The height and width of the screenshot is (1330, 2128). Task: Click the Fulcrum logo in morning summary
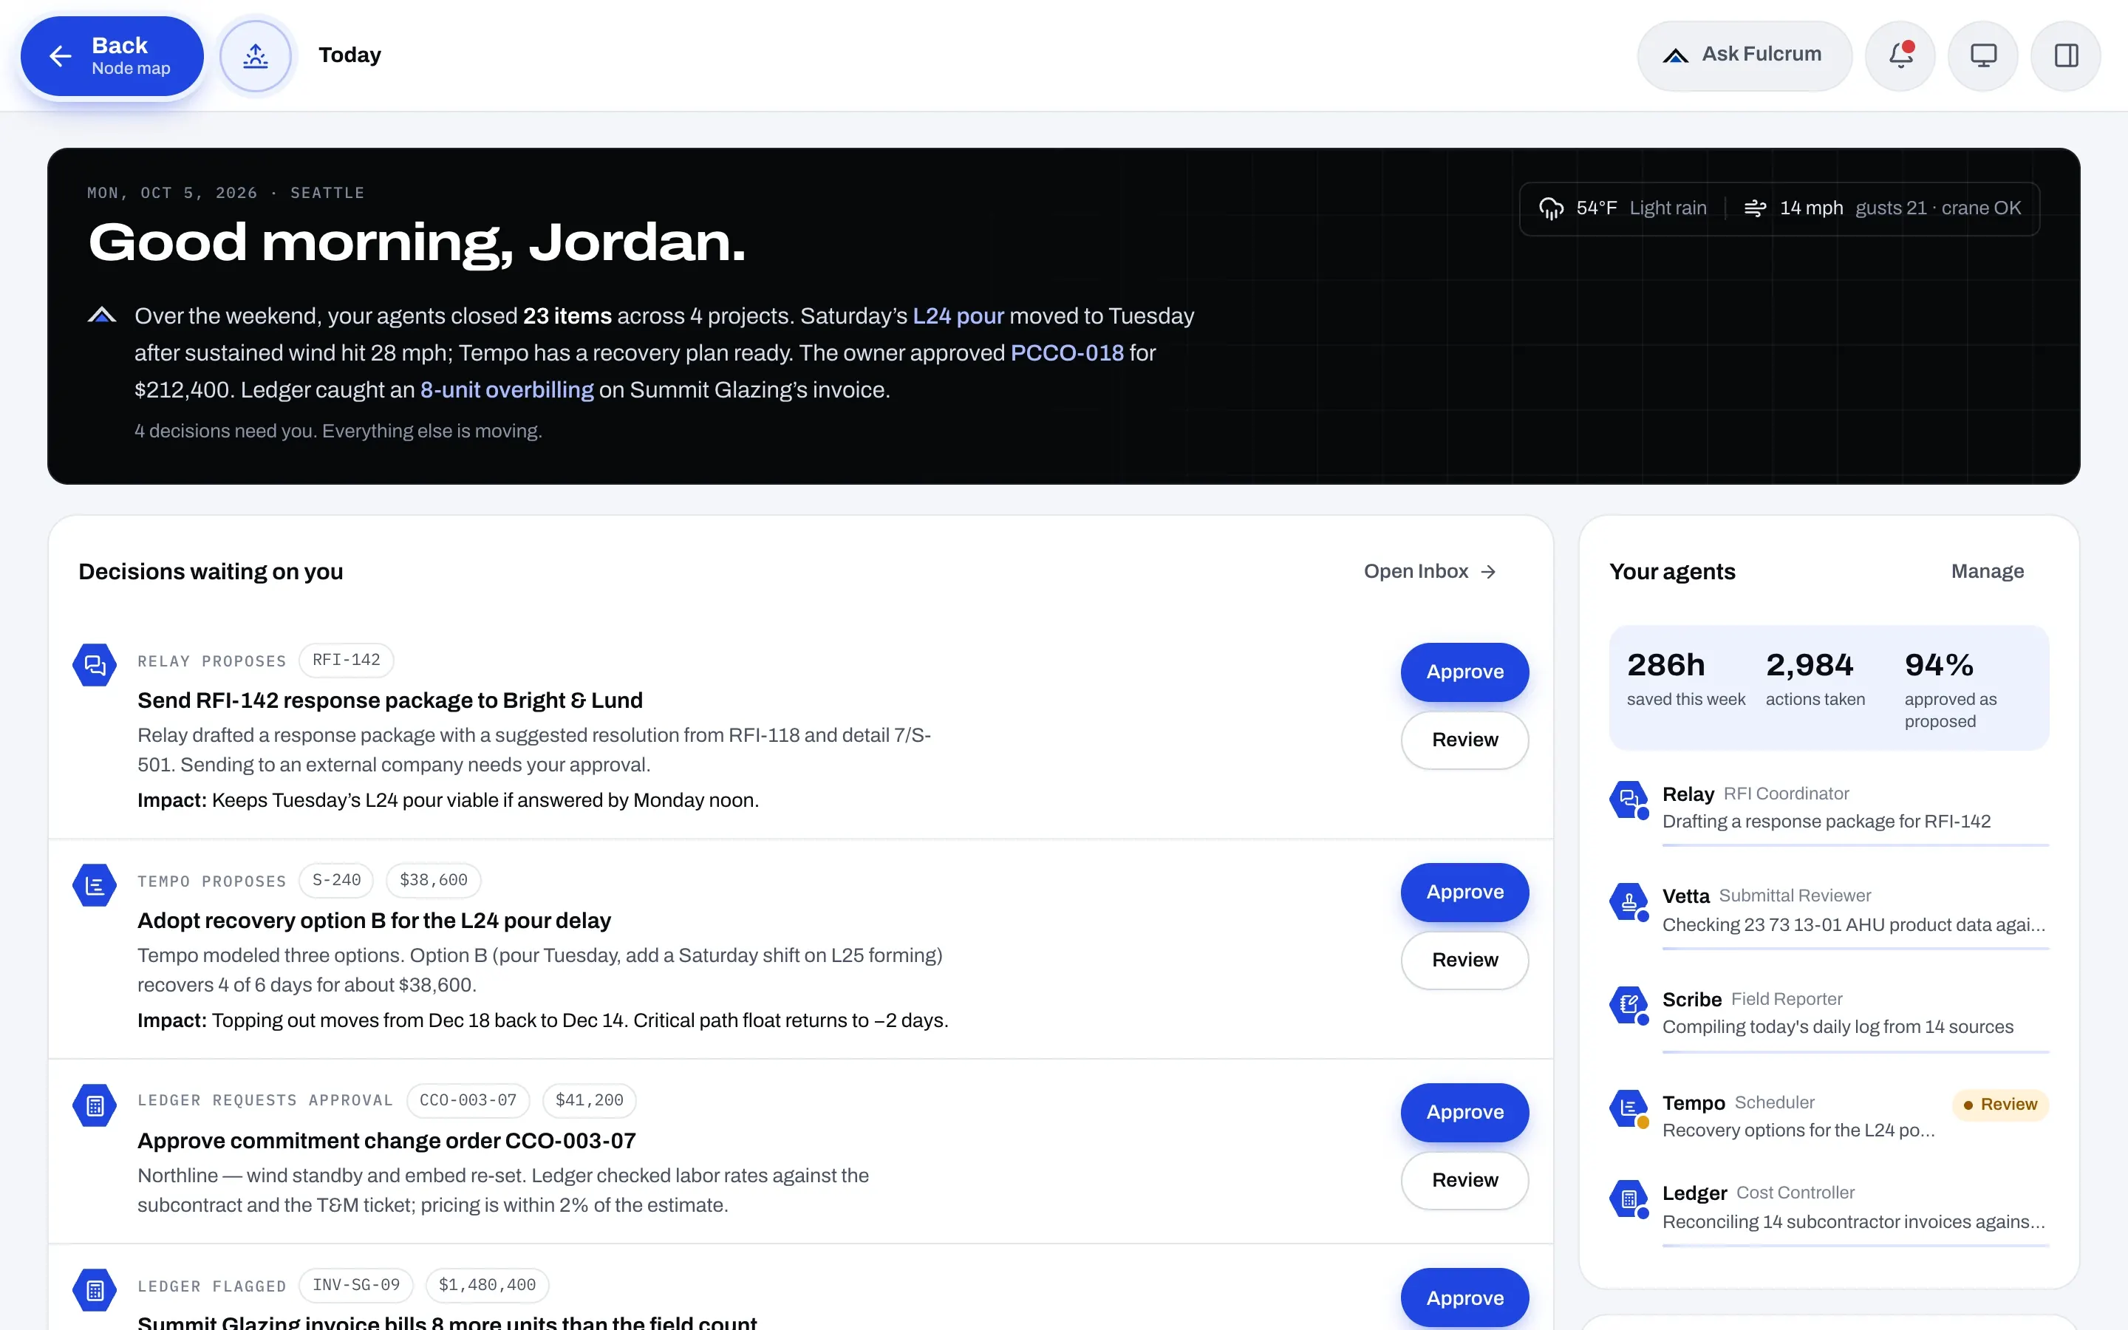[102, 315]
